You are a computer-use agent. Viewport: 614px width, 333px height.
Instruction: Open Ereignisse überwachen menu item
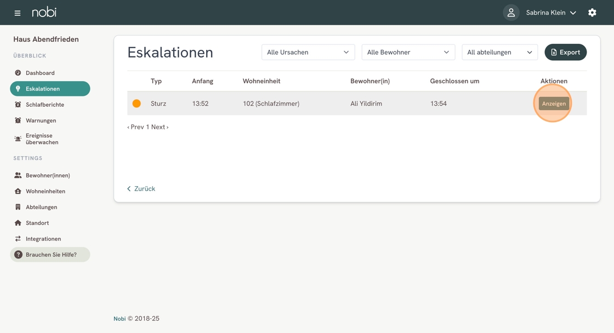point(42,139)
